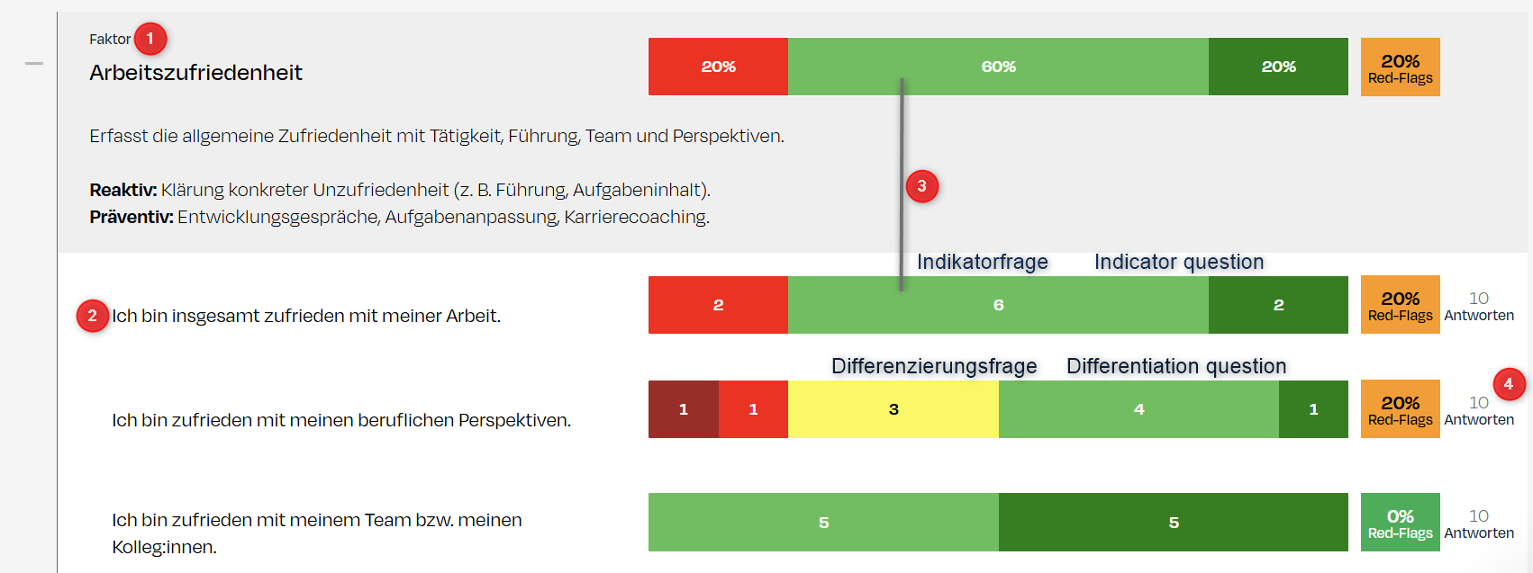Click the yellow segment showing 3 answers
The width and height of the screenshot is (1533, 573).
point(893,409)
